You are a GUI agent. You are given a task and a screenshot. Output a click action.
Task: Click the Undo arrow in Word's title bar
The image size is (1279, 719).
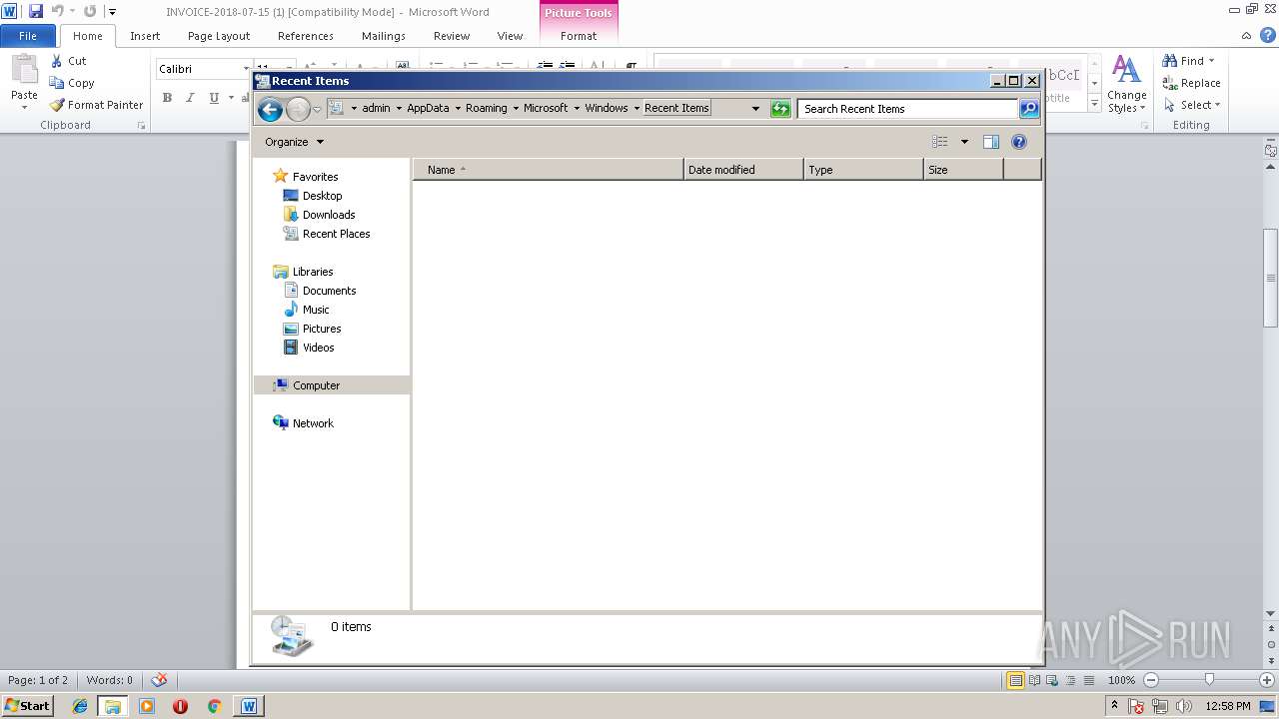[x=57, y=11]
